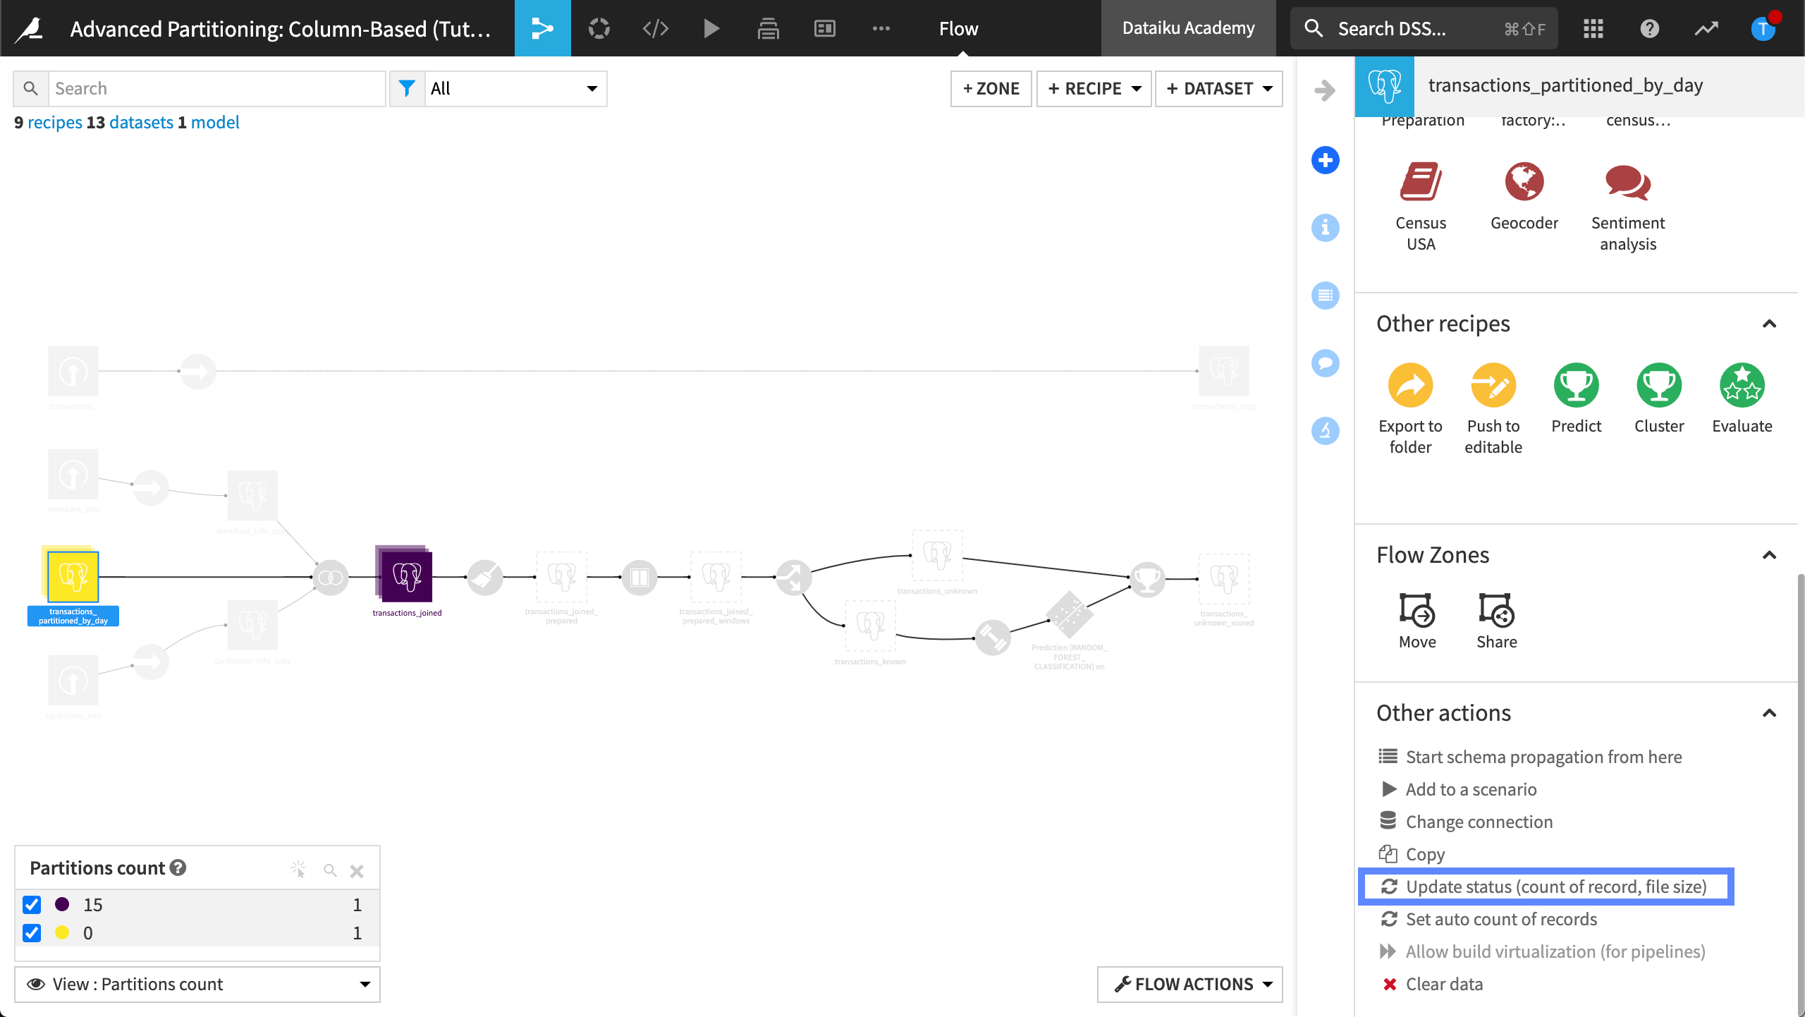The width and height of the screenshot is (1805, 1017).
Task: Click the purple color swatch for 15
Action: [x=62, y=904]
